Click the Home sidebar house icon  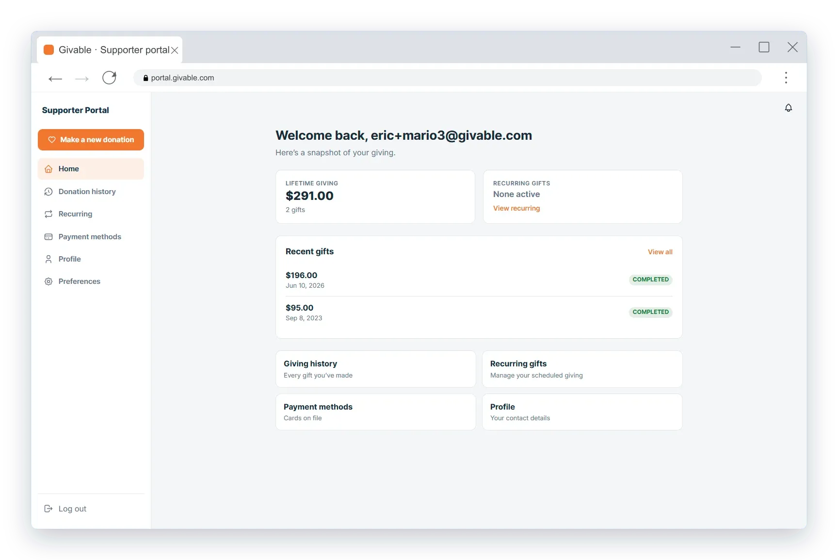[48, 169]
